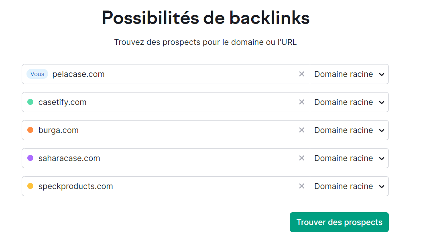
Task: Open the scope dropdown beside burga.com
Action: [349, 130]
